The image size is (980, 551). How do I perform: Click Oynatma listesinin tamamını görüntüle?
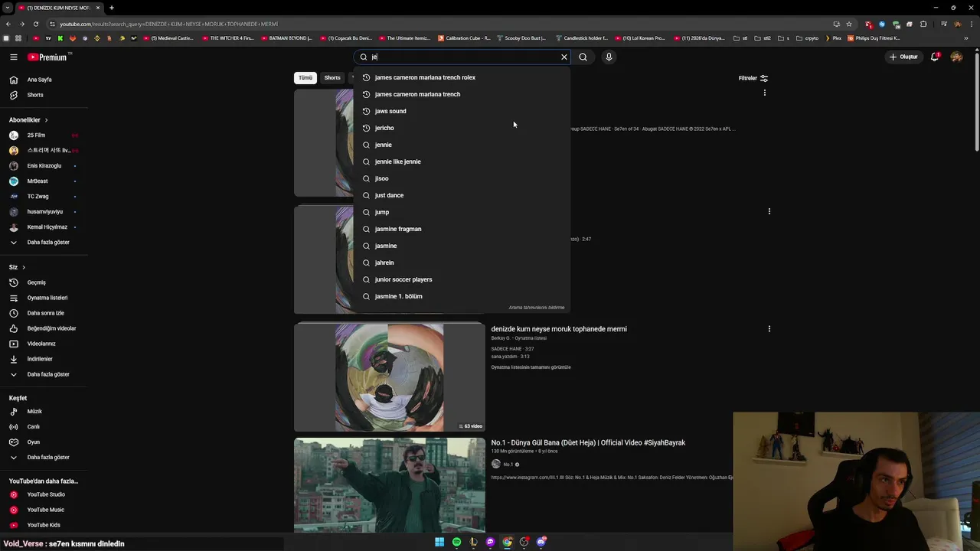(531, 367)
